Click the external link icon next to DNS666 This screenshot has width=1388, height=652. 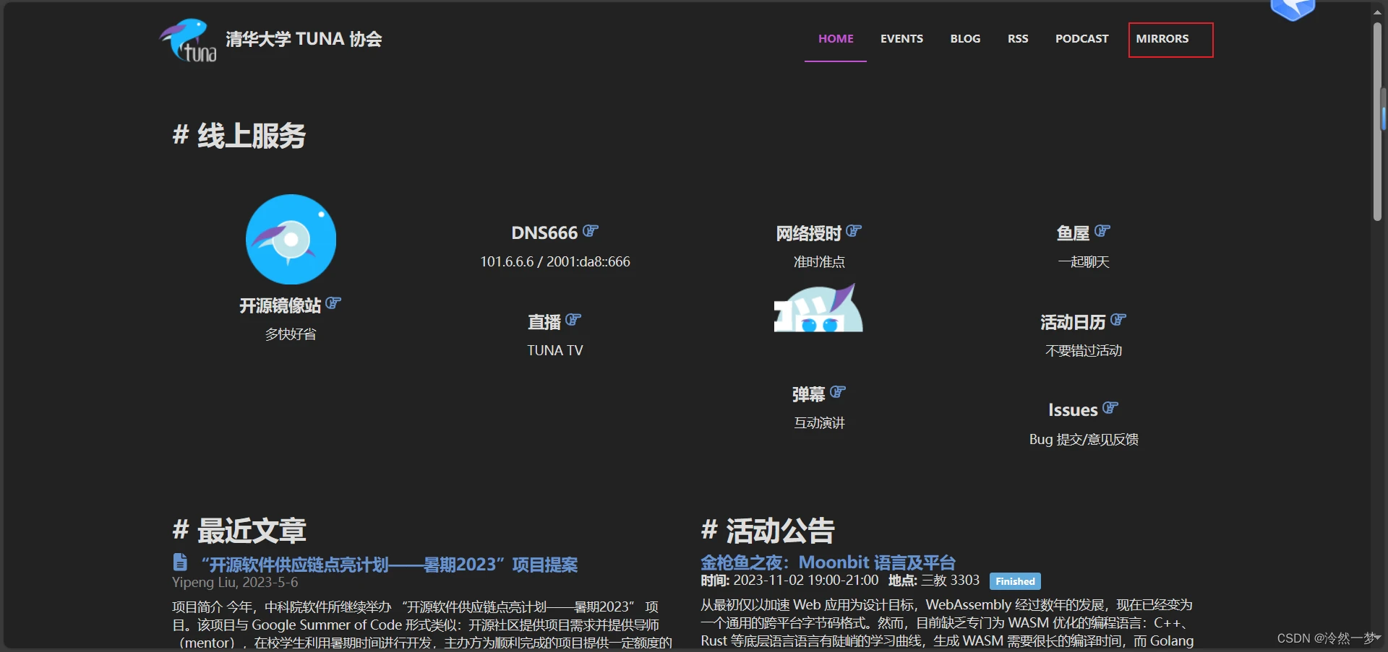pos(591,231)
